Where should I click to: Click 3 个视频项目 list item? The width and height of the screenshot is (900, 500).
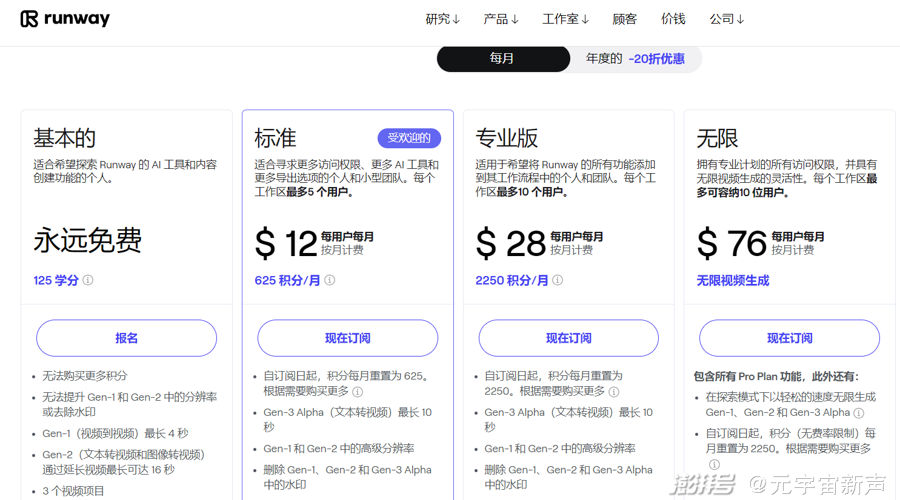tap(73, 491)
